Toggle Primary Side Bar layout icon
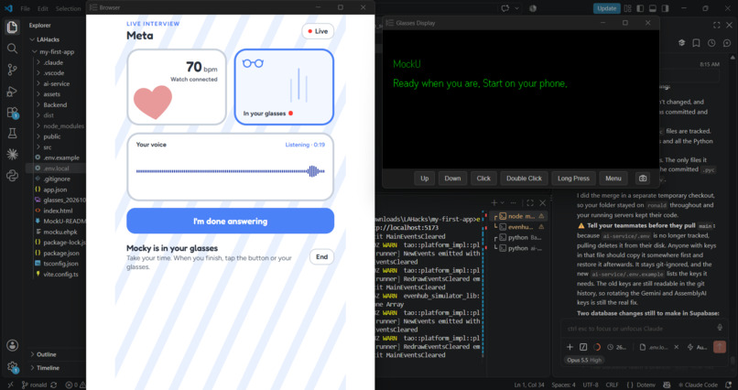 [640, 8]
